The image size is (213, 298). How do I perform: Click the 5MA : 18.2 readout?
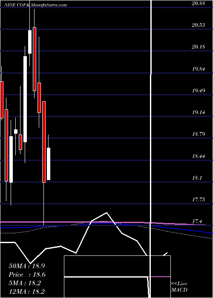pyautogui.click(x=25, y=283)
